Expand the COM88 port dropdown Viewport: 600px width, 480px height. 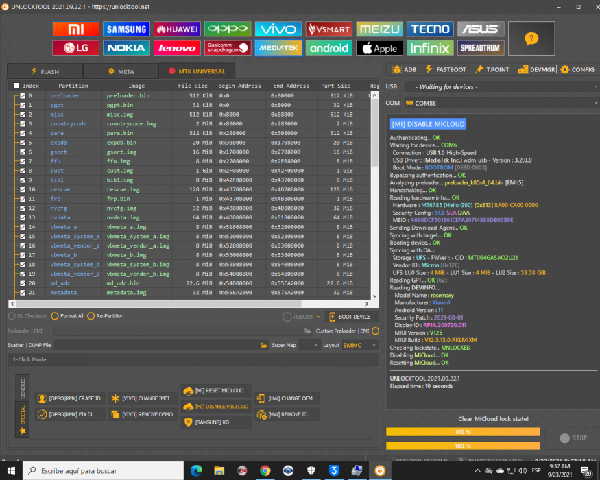pos(595,103)
